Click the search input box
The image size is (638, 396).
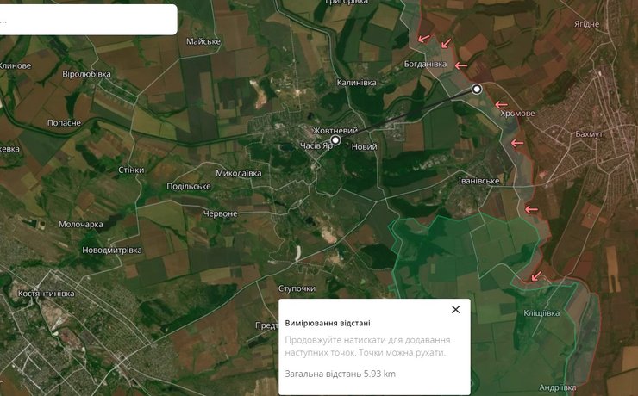pos(86,20)
